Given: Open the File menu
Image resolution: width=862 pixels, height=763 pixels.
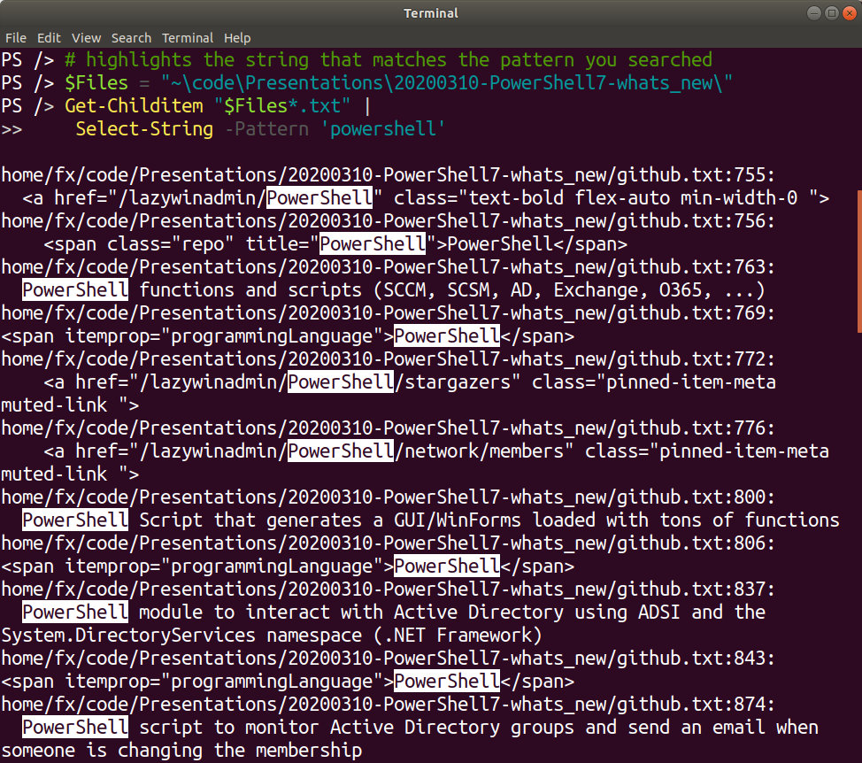Looking at the screenshot, I should (16, 38).
